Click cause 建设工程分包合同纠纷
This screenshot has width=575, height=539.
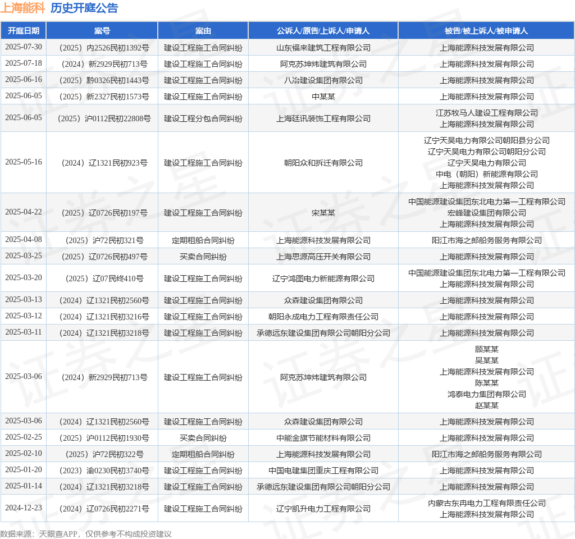pos(203,118)
